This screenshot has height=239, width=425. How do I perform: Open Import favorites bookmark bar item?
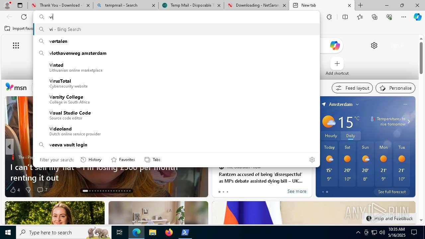point(19,29)
